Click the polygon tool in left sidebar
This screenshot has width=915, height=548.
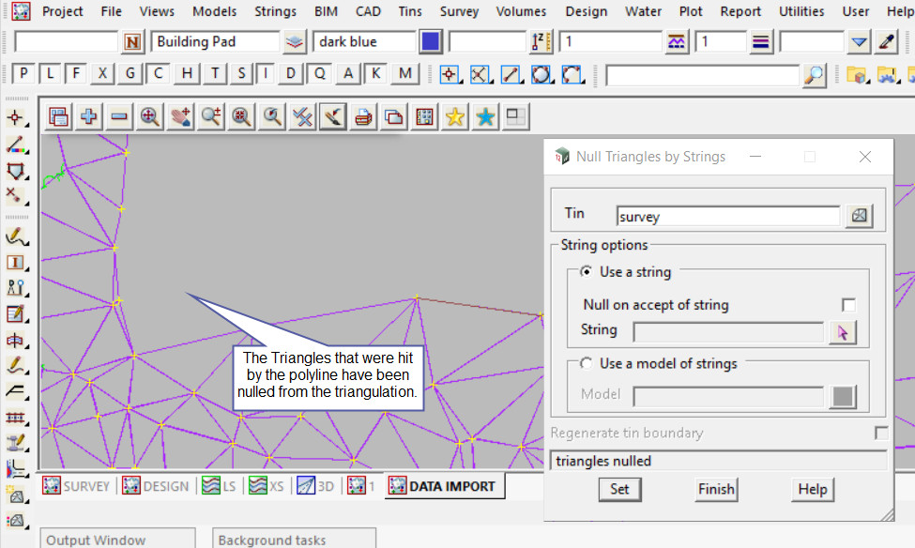(16, 171)
